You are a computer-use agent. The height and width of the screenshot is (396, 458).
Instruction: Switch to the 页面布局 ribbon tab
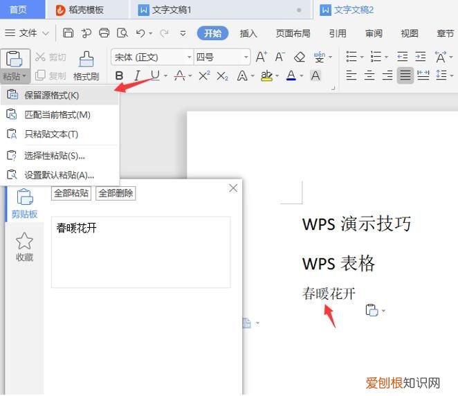pyautogui.click(x=293, y=33)
